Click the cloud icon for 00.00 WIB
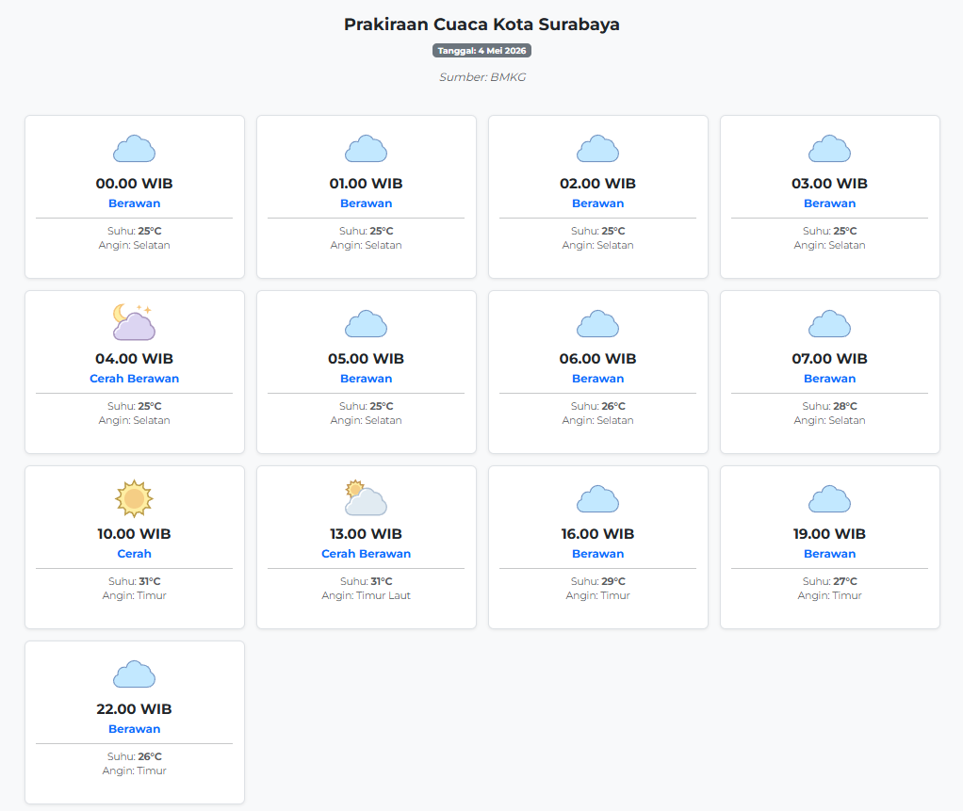Screen dimensions: 963x811 (134, 149)
